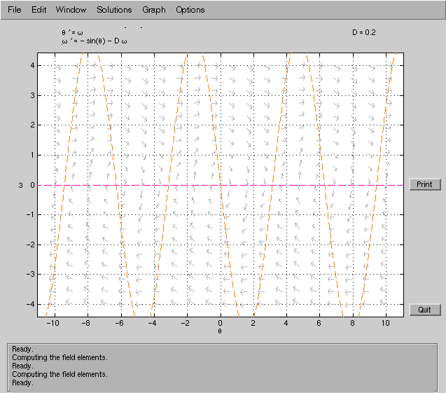The height and width of the screenshot is (393, 446).
Task: Click the equation ω ' = − sin(θ) − D ω
Action: [x=94, y=41]
